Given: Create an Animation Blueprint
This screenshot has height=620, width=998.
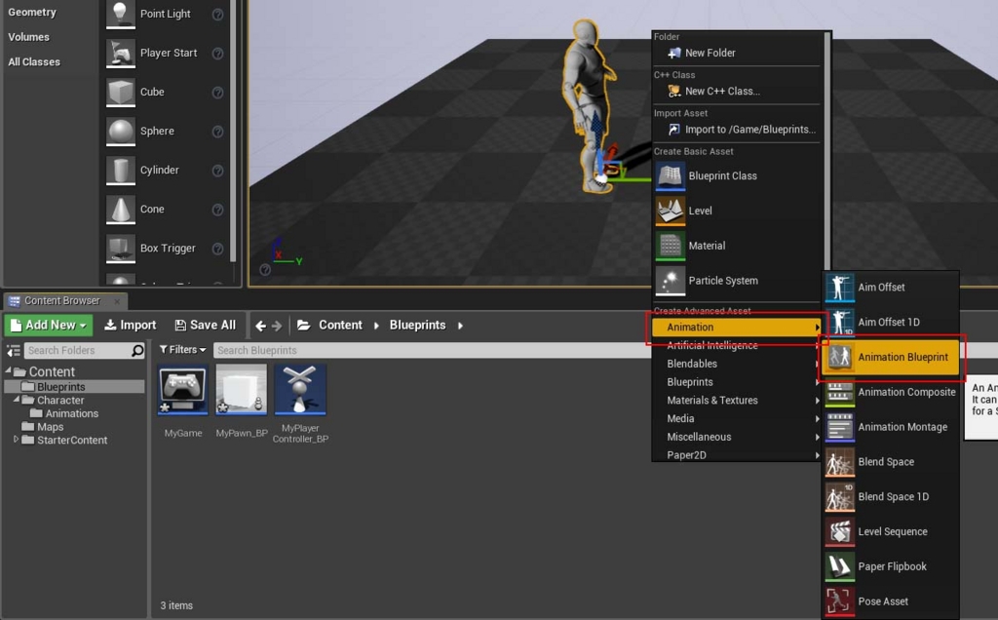Looking at the screenshot, I should [891, 357].
